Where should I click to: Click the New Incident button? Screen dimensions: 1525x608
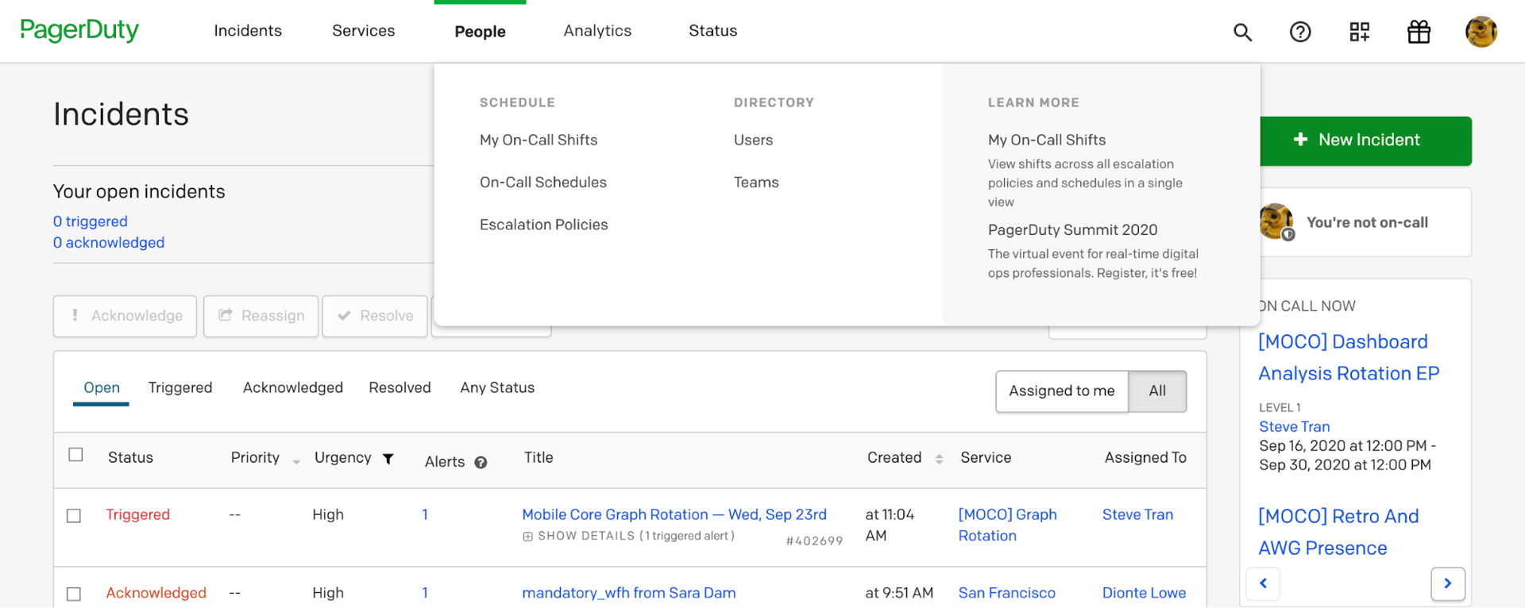click(1365, 140)
